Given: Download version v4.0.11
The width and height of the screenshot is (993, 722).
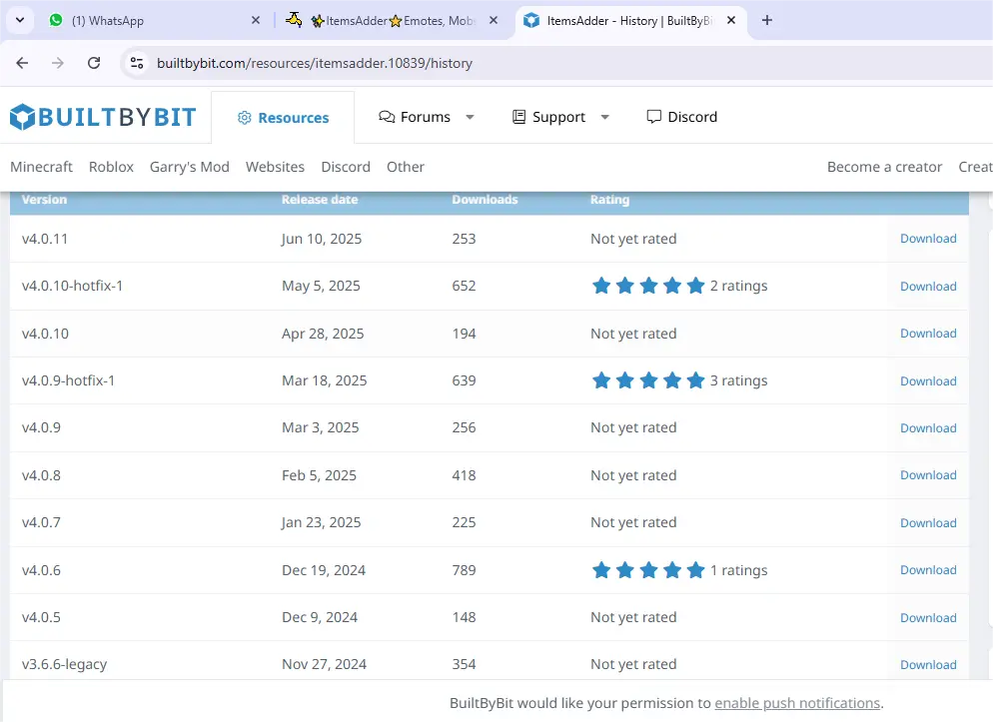Looking at the screenshot, I should point(928,239).
